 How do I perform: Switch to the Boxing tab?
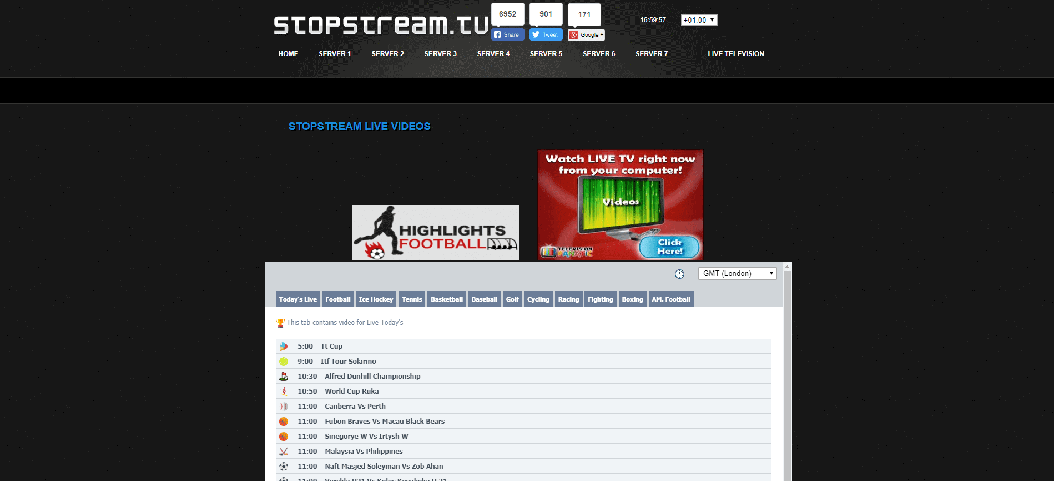pyautogui.click(x=633, y=299)
